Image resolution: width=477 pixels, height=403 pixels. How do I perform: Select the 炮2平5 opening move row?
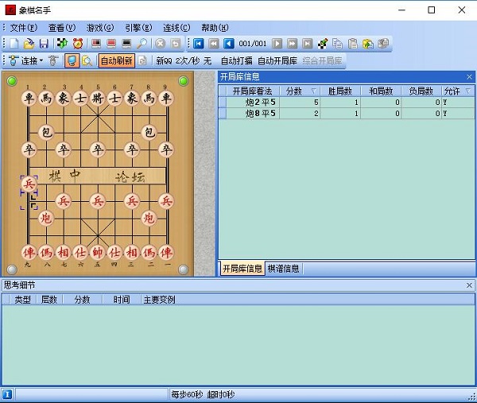point(347,103)
